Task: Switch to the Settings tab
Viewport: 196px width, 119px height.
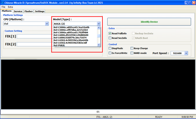Action: (40, 11)
